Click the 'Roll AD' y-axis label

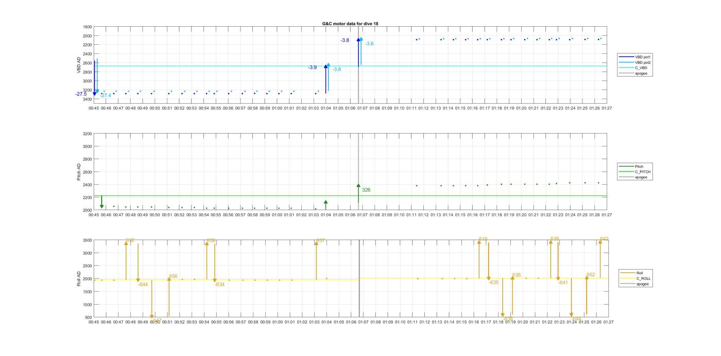pos(79,278)
